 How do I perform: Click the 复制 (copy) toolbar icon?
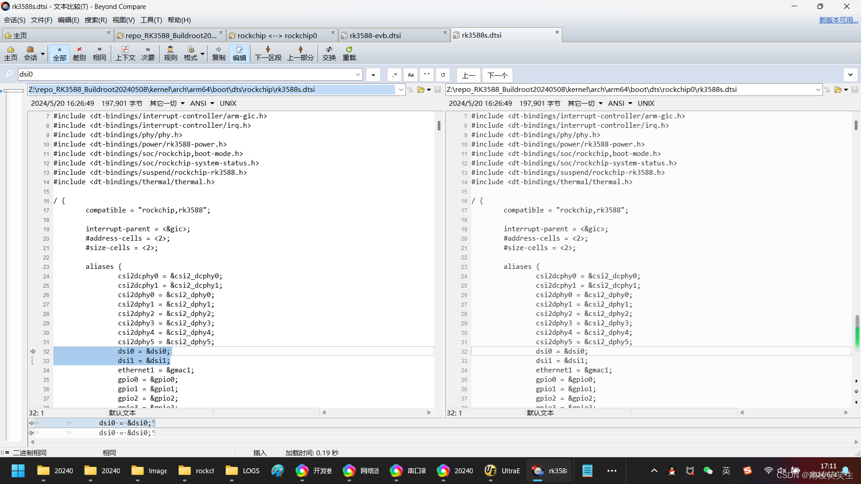pyautogui.click(x=218, y=53)
